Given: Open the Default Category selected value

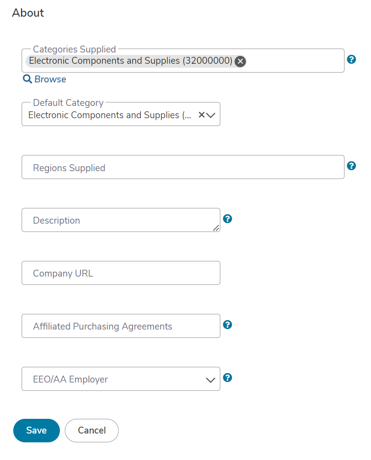Looking at the screenshot, I should (109, 115).
